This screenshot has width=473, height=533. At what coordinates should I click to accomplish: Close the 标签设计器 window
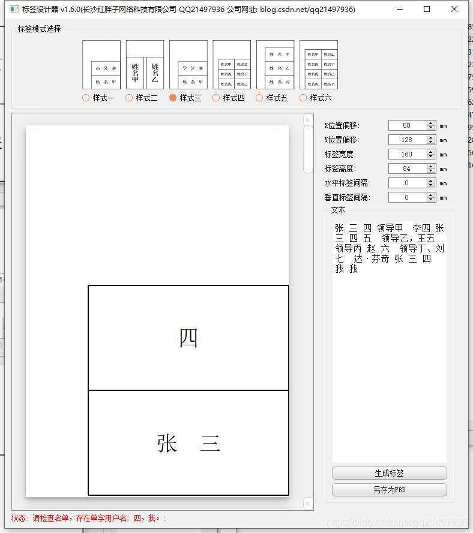(x=454, y=9)
